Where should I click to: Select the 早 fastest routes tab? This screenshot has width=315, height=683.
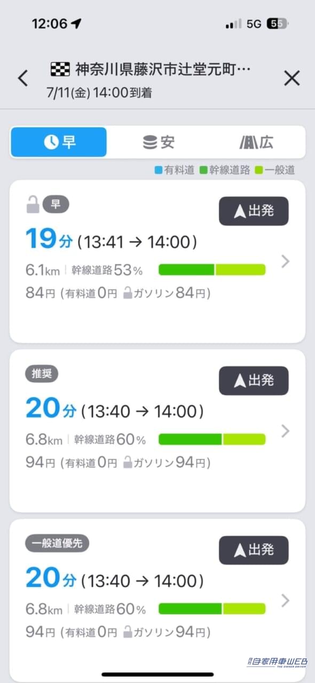(59, 142)
